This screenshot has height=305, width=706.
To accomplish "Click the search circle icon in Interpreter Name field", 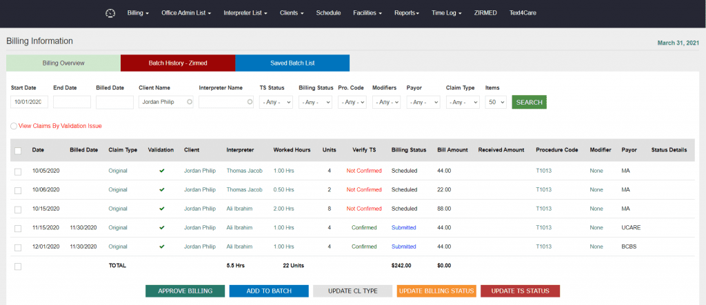I will coord(250,102).
